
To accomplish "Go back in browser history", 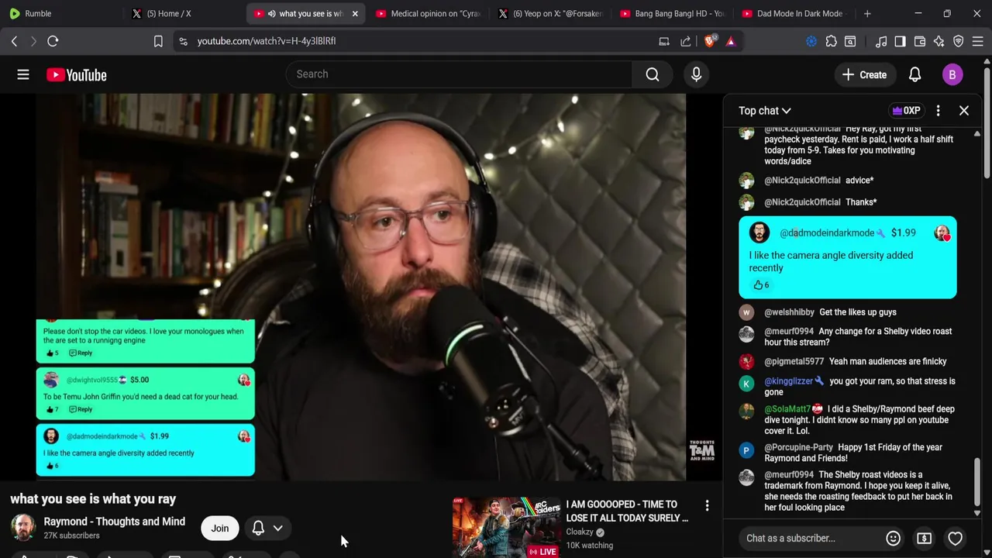I will pos(14,41).
